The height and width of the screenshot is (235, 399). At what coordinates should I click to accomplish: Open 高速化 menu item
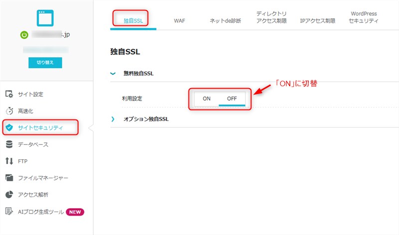(25, 111)
